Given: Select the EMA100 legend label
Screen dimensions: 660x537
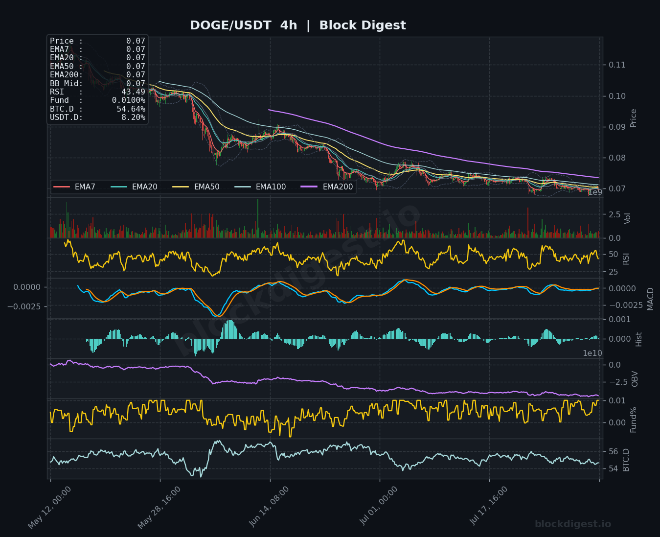Looking at the screenshot, I should [x=271, y=187].
